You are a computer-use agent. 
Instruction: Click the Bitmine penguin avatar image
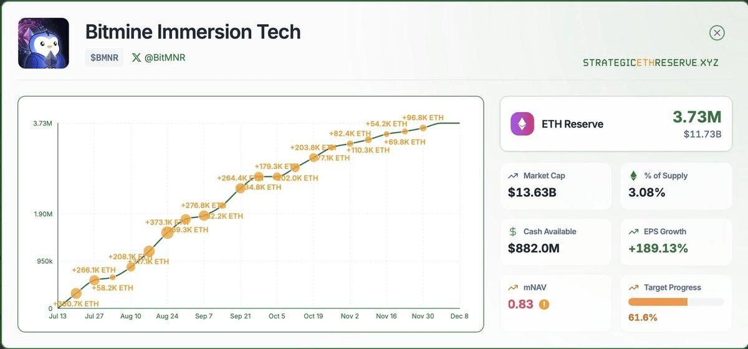(44, 43)
